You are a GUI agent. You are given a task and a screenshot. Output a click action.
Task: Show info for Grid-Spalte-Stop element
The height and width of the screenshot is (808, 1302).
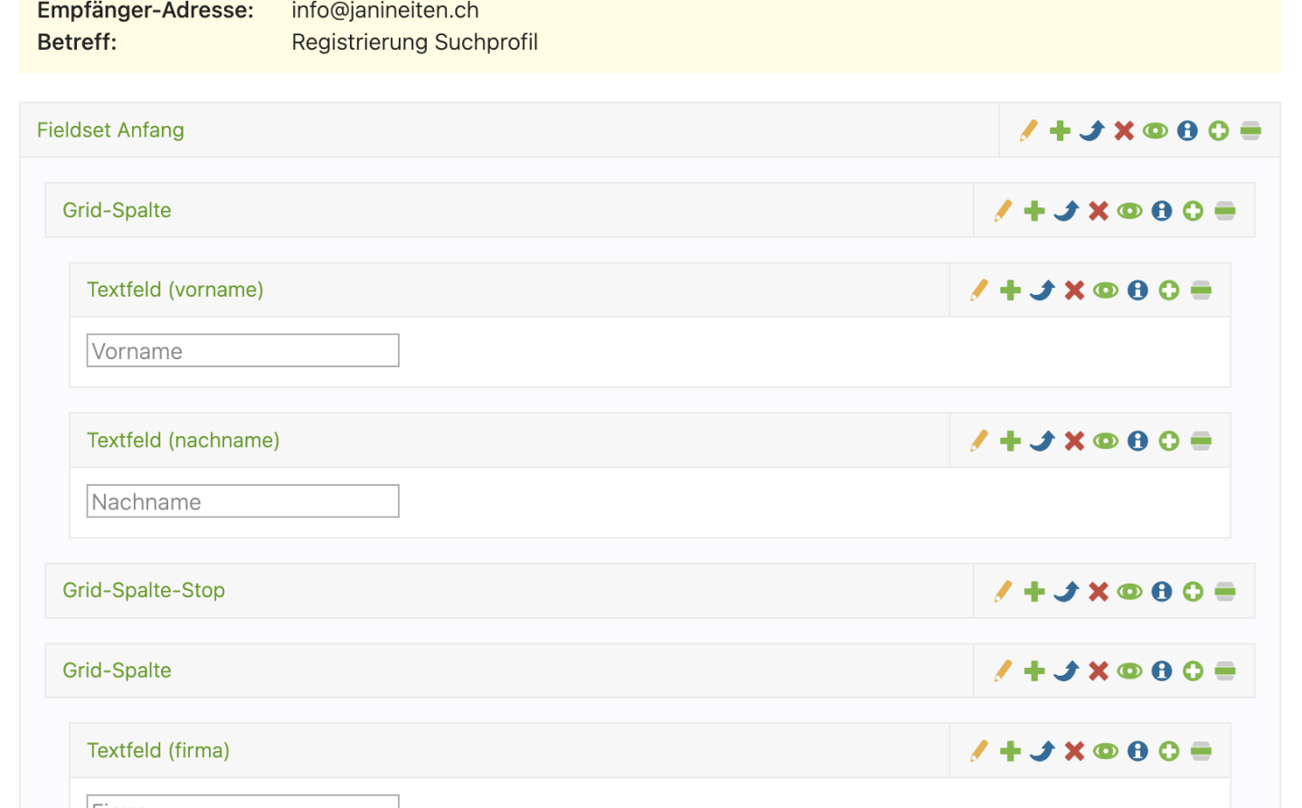1162,592
